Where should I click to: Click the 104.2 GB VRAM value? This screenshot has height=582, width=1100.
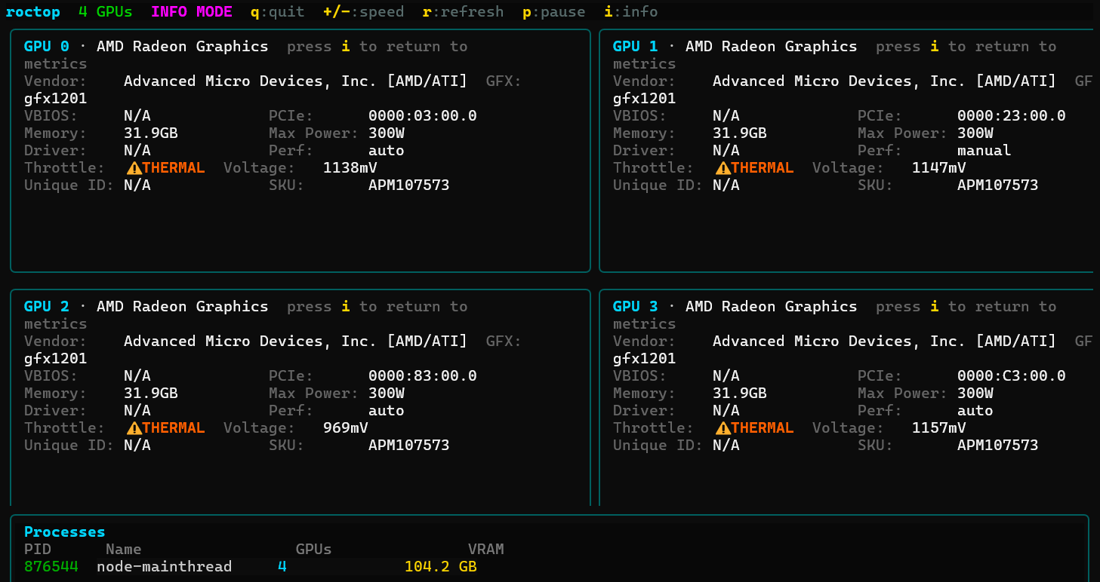441,567
